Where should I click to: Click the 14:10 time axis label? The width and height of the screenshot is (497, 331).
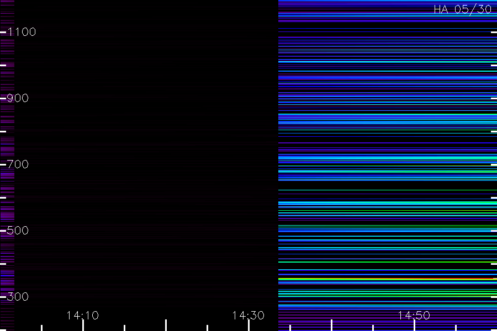tap(83, 316)
